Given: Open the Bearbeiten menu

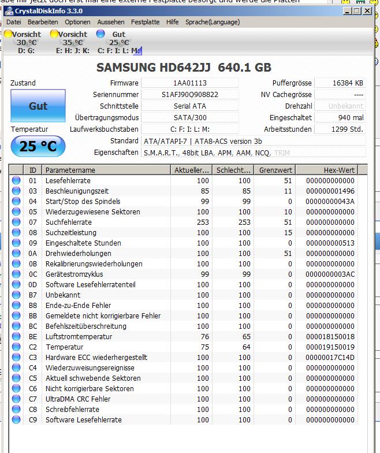Looking at the screenshot, I should pos(43,22).
